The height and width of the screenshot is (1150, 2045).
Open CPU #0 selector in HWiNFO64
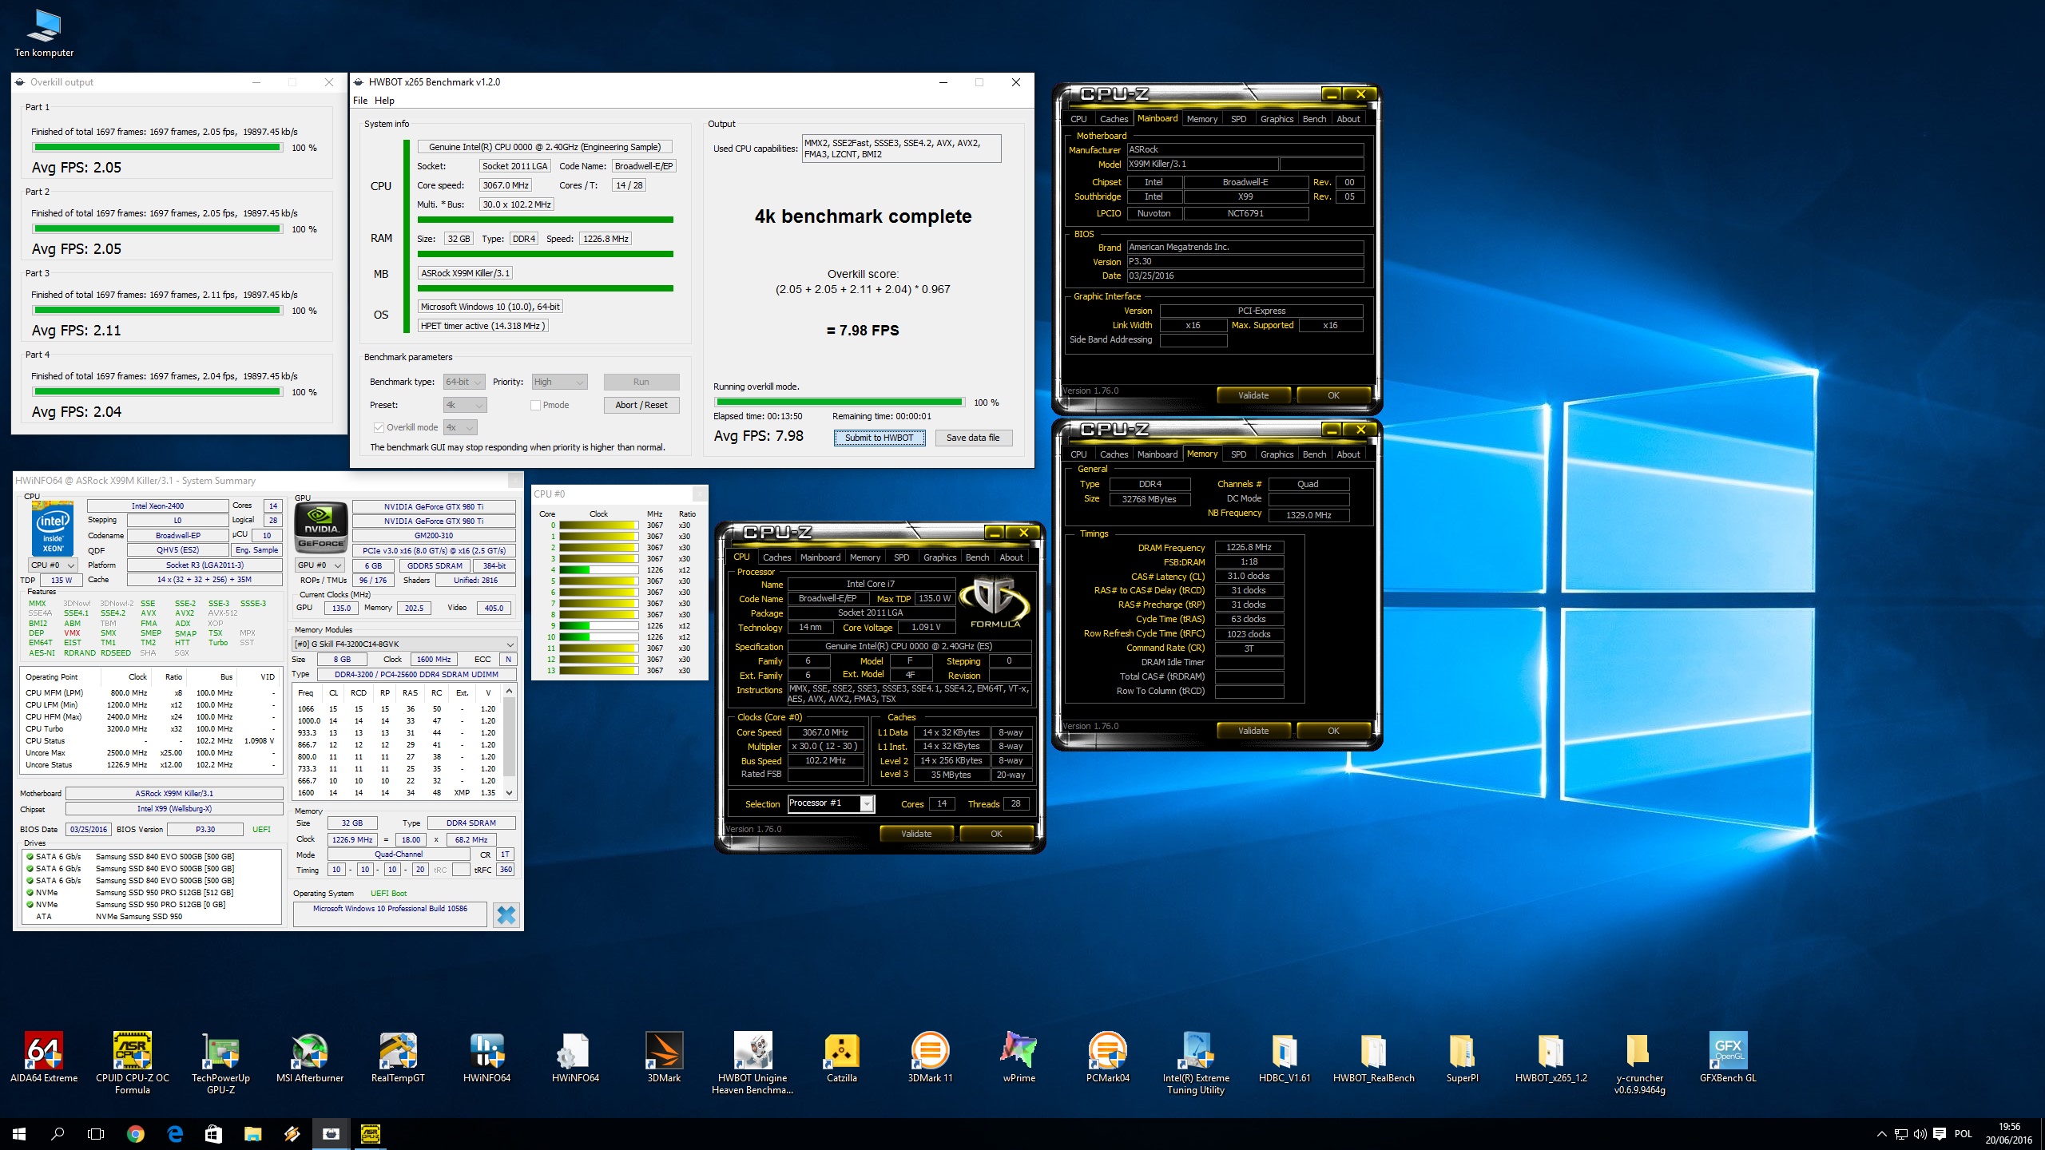52,565
